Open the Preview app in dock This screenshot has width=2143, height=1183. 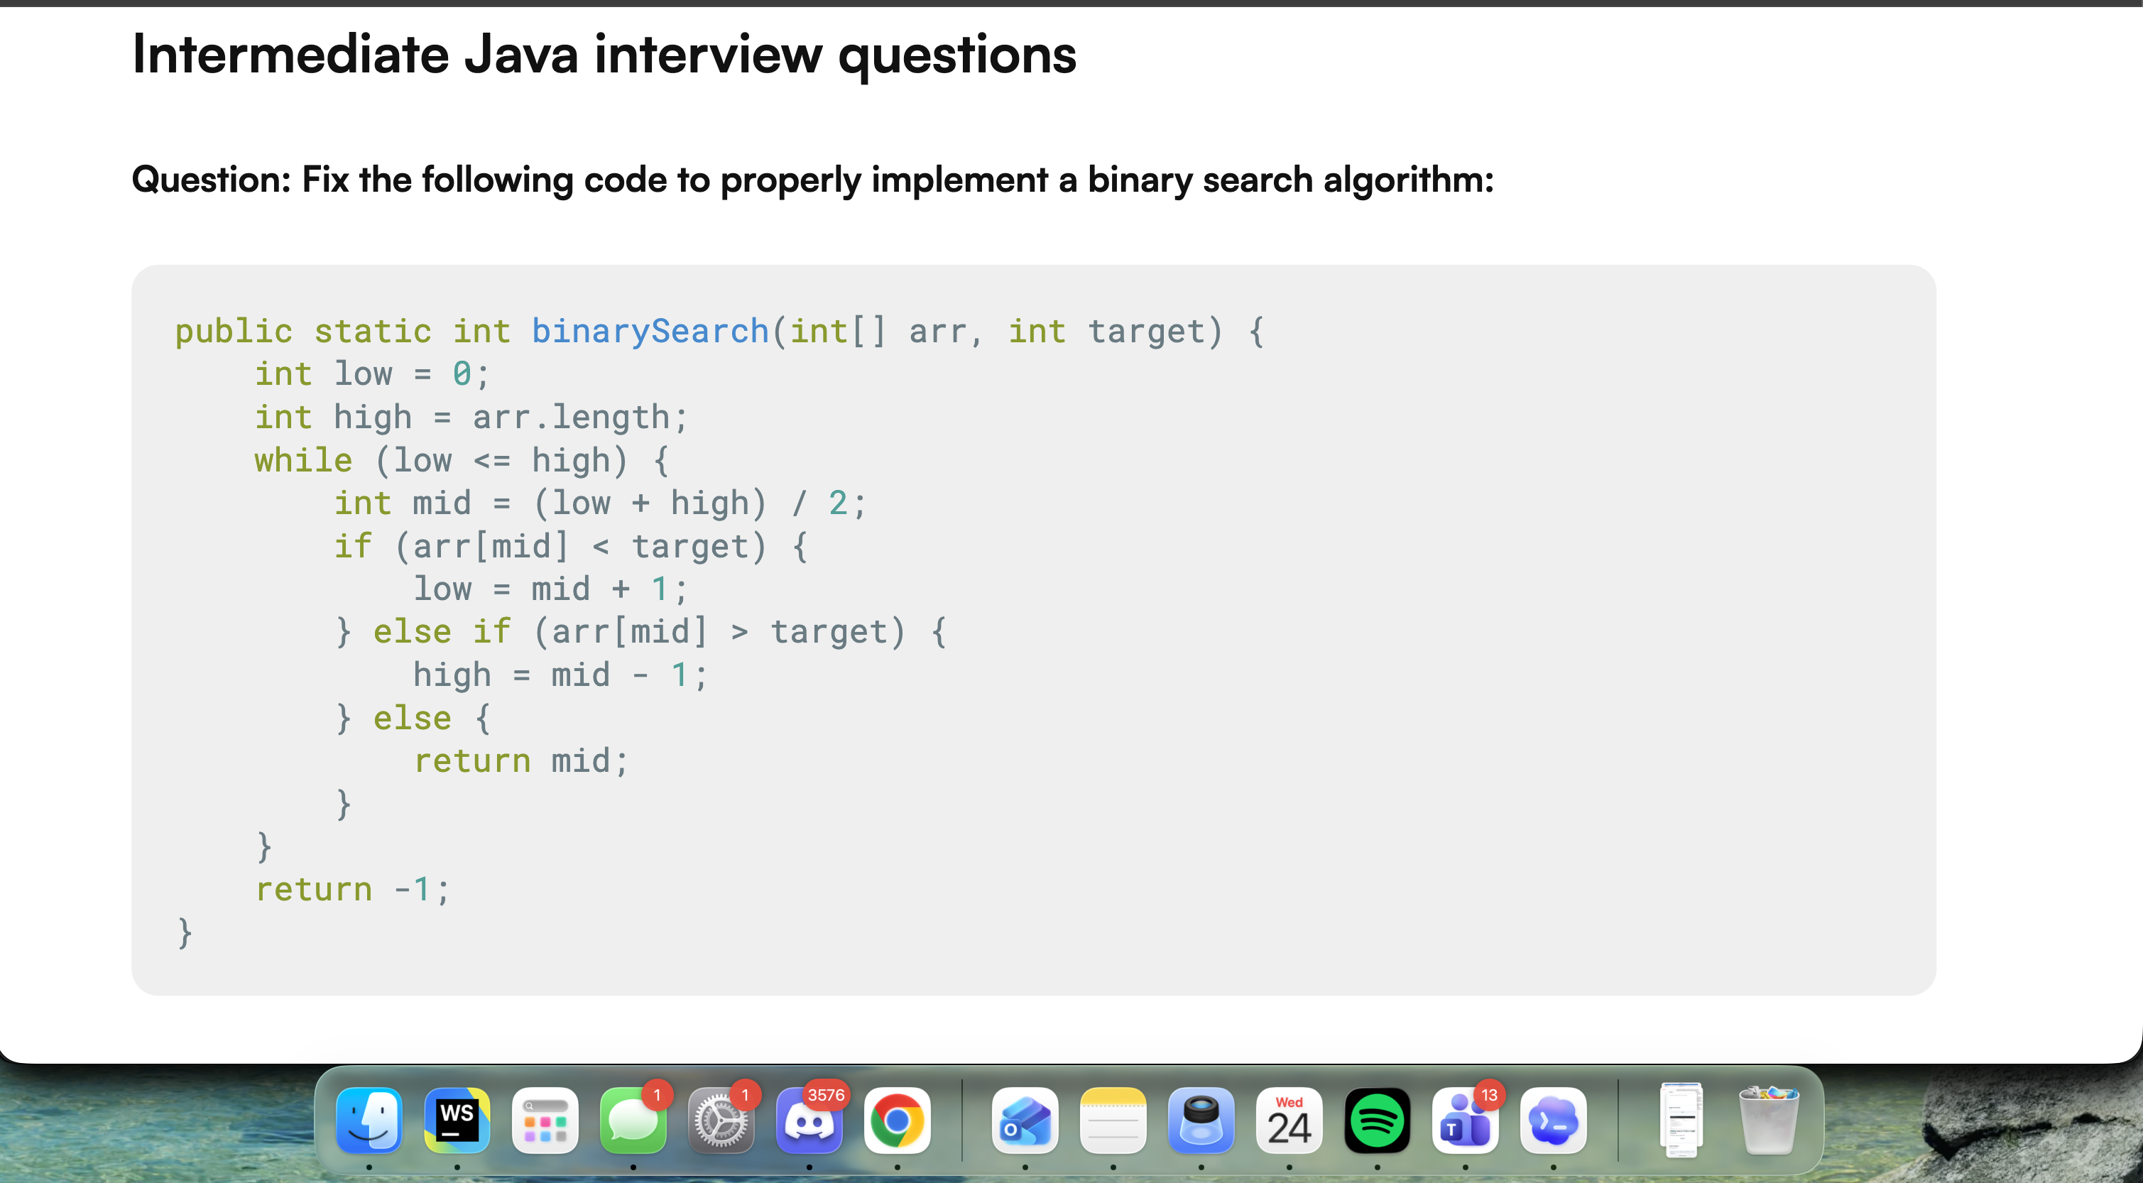point(1201,1121)
